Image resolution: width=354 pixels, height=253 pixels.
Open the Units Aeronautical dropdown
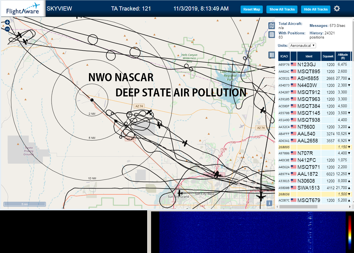point(302,45)
